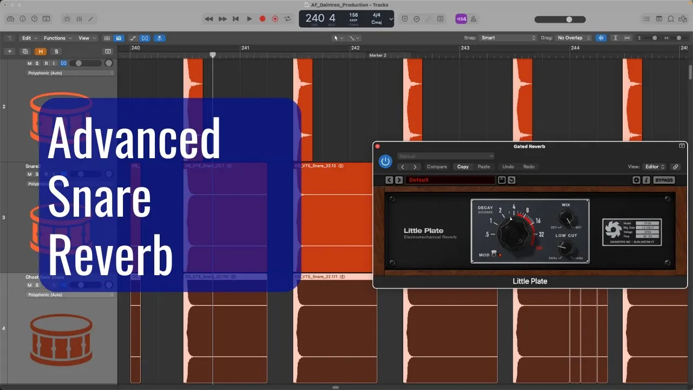Click Redo in the plugin window
Screen dimensions: 693x390
(529, 167)
